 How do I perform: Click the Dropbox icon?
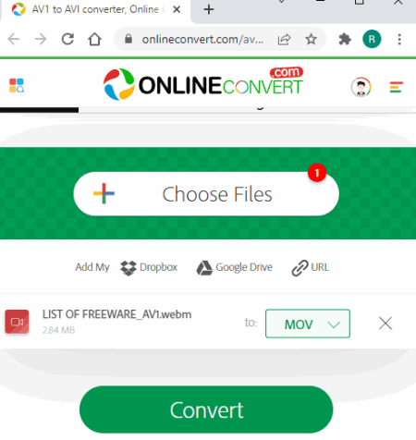point(128,268)
